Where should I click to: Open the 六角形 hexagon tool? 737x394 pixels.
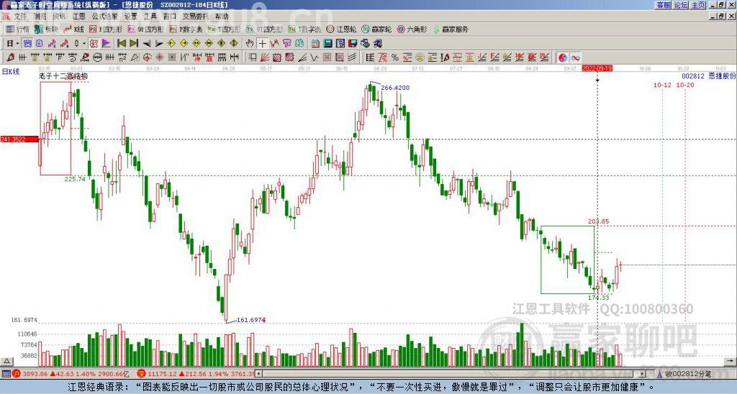coord(412,29)
